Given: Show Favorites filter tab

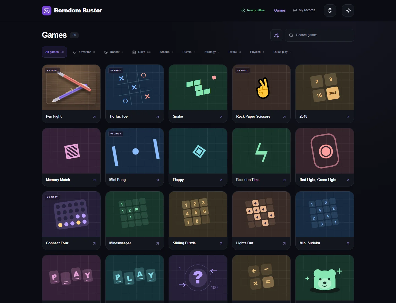Looking at the screenshot, I should [84, 52].
